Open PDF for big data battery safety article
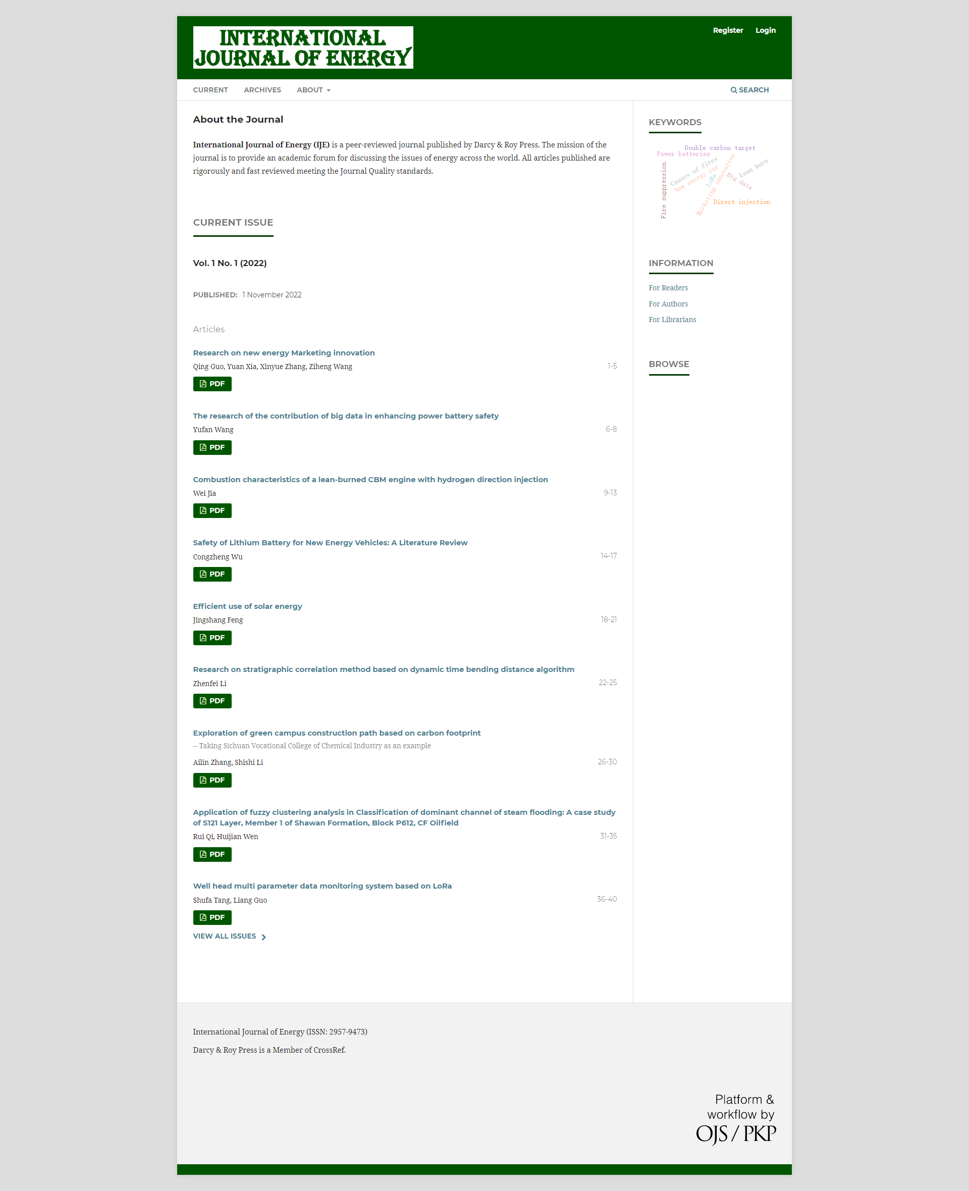 click(x=212, y=447)
